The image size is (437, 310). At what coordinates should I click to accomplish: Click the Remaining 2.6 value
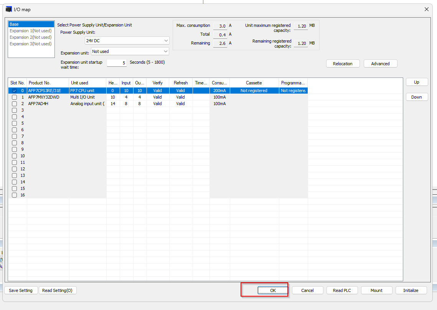pyautogui.click(x=221, y=43)
